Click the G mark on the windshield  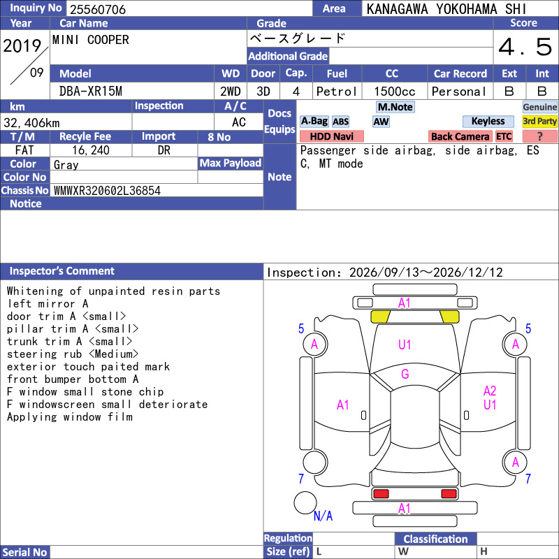(405, 374)
